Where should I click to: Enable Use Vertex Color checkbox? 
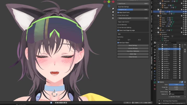pyautogui.click(x=118, y=15)
